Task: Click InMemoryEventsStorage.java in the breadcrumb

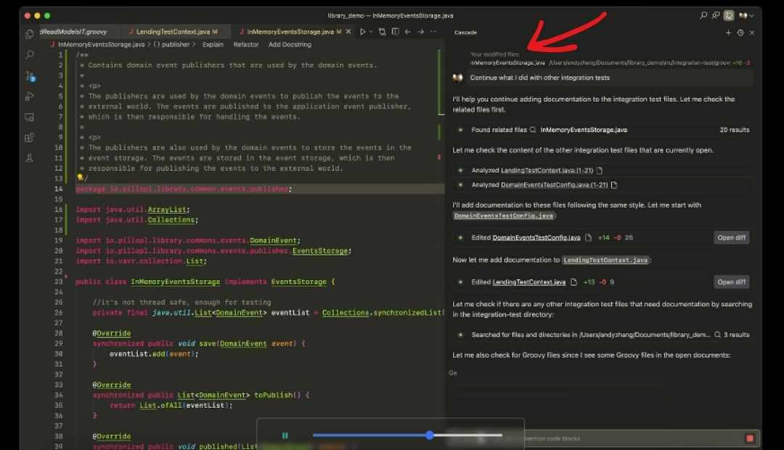Action: click(x=102, y=44)
